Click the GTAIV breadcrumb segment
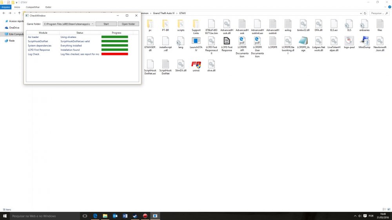This screenshot has width=392, height=220. pos(182,13)
